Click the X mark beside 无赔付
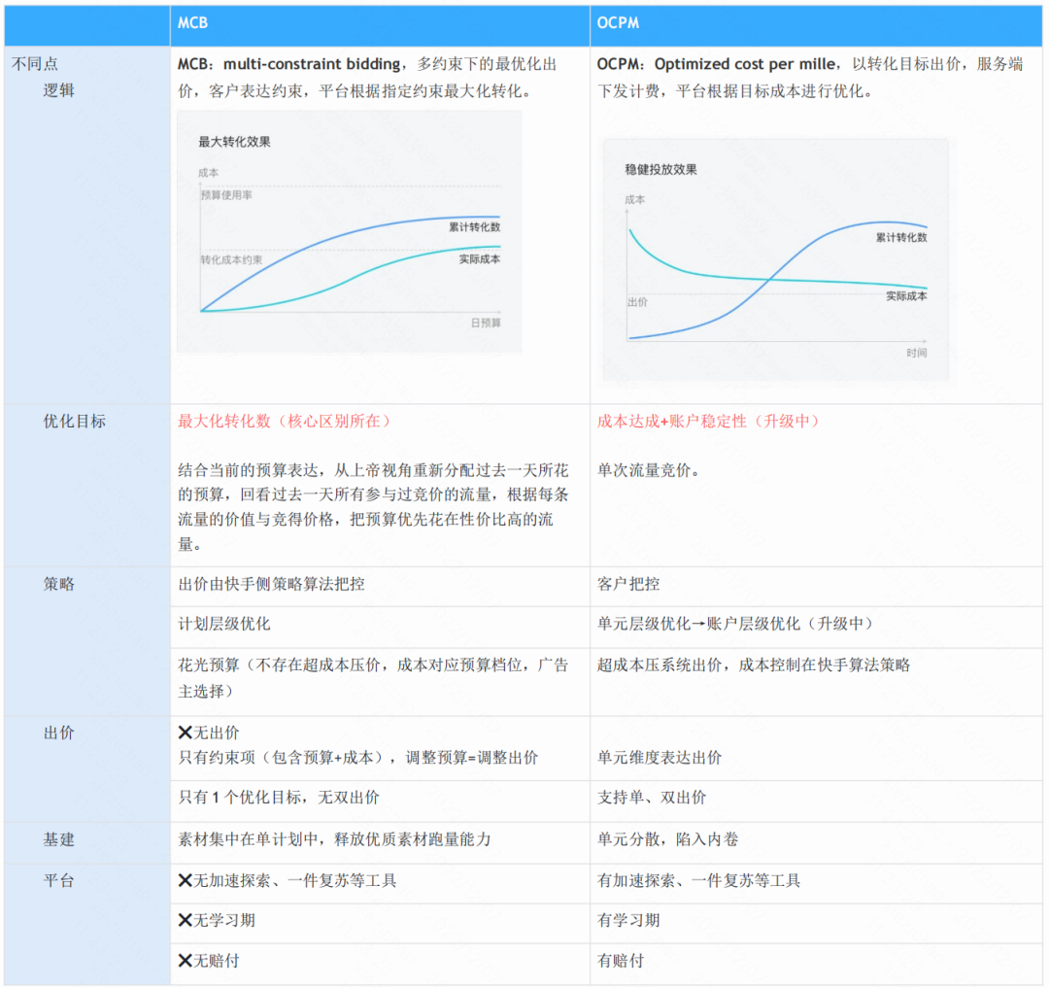Viewport: 1049px width, 988px height. pos(186,961)
